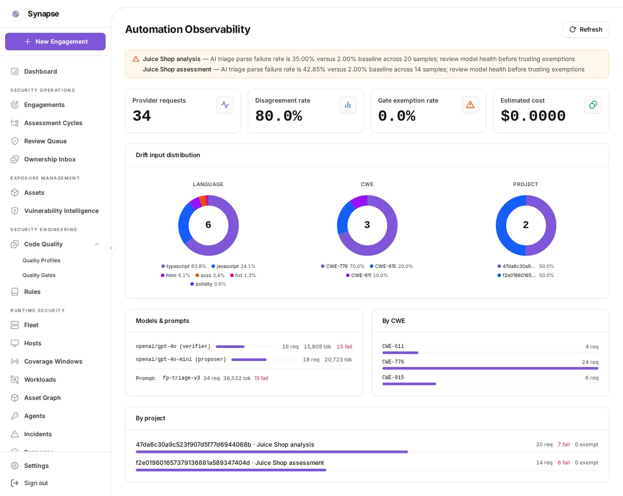This screenshot has width=623, height=496.
Task: Click the Code Quality icon
Action: (15, 244)
